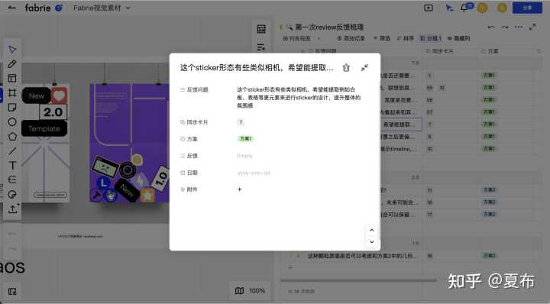Screen dimensions: 550x304
Task: Click the 同步卡片 value 7 in the dialog
Action: tap(241, 122)
